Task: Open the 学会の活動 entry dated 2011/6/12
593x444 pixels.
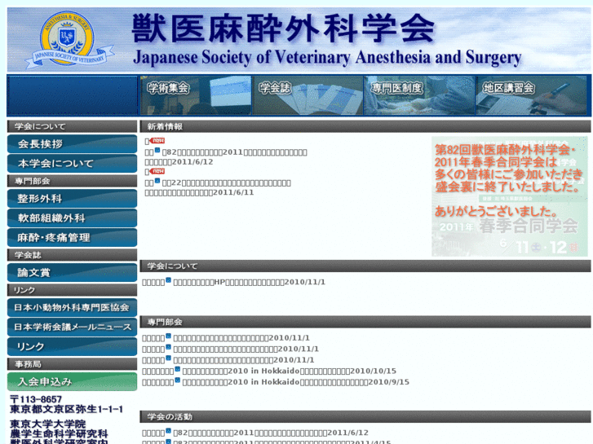Action: coord(271,433)
